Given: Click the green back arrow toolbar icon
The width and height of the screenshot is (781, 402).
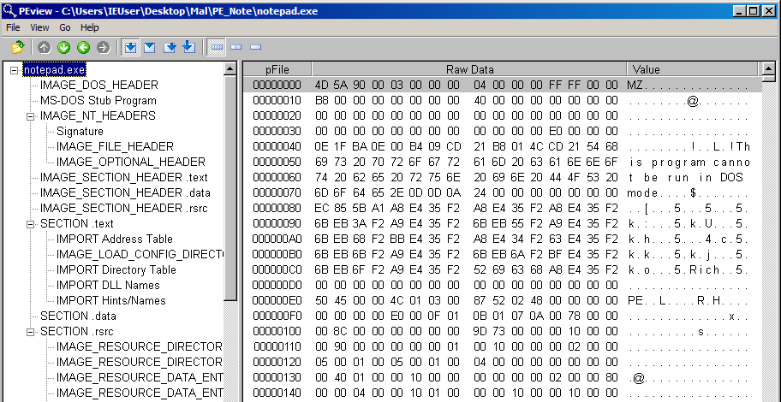Looking at the screenshot, I should click(x=83, y=47).
